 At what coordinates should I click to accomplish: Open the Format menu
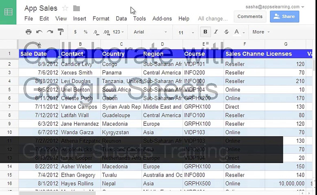(x=101, y=19)
